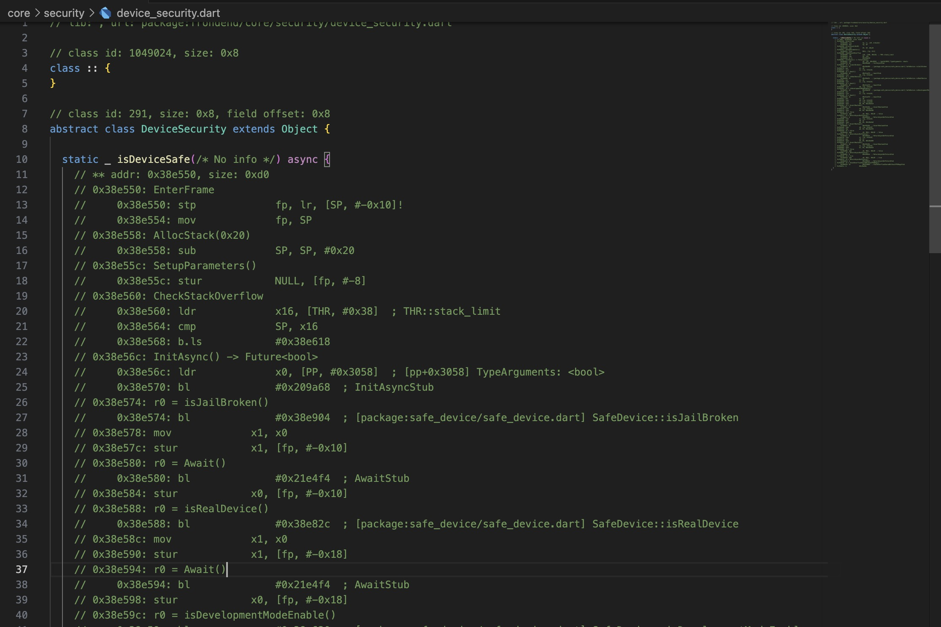Click 'SafeDevice::isRealDevice' comment text
Viewport: 941px width, 627px height.
tap(665, 524)
